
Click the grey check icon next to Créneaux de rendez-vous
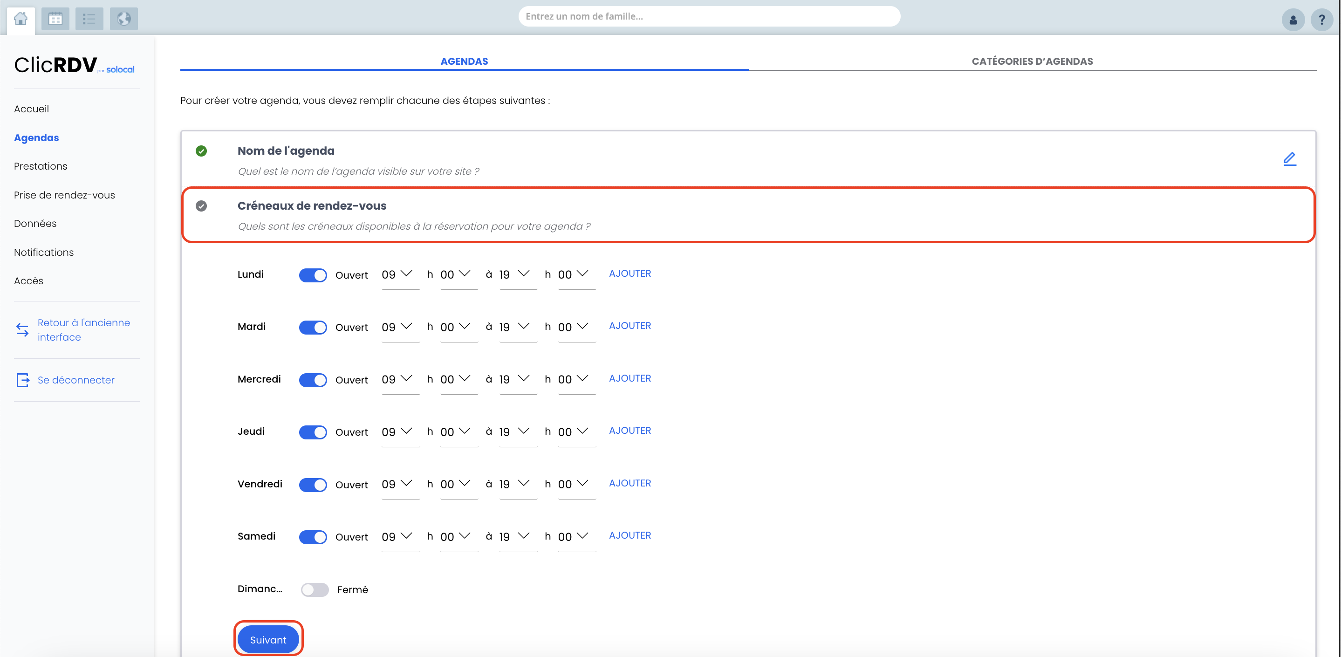pyautogui.click(x=201, y=206)
